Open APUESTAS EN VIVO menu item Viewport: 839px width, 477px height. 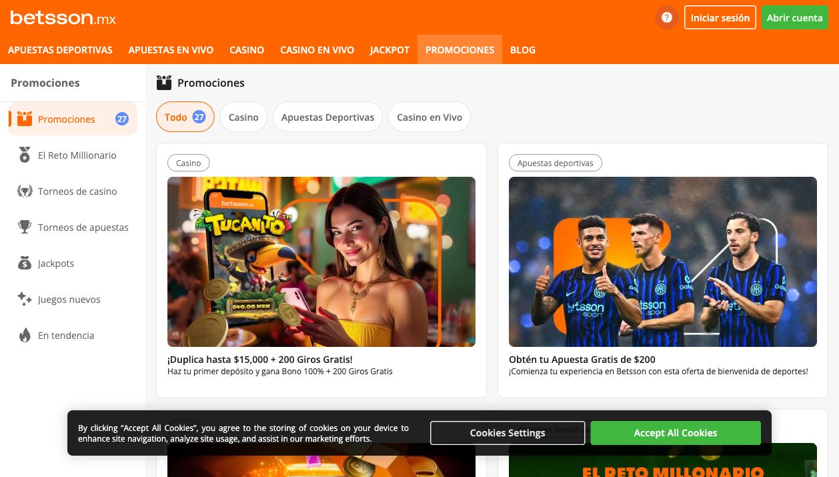171,50
